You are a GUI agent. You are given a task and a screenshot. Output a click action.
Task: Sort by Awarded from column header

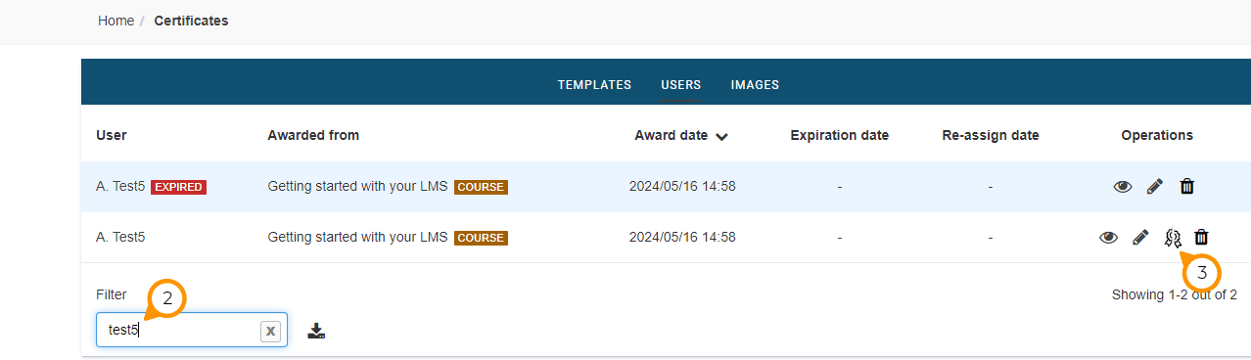pyautogui.click(x=313, y=135)
